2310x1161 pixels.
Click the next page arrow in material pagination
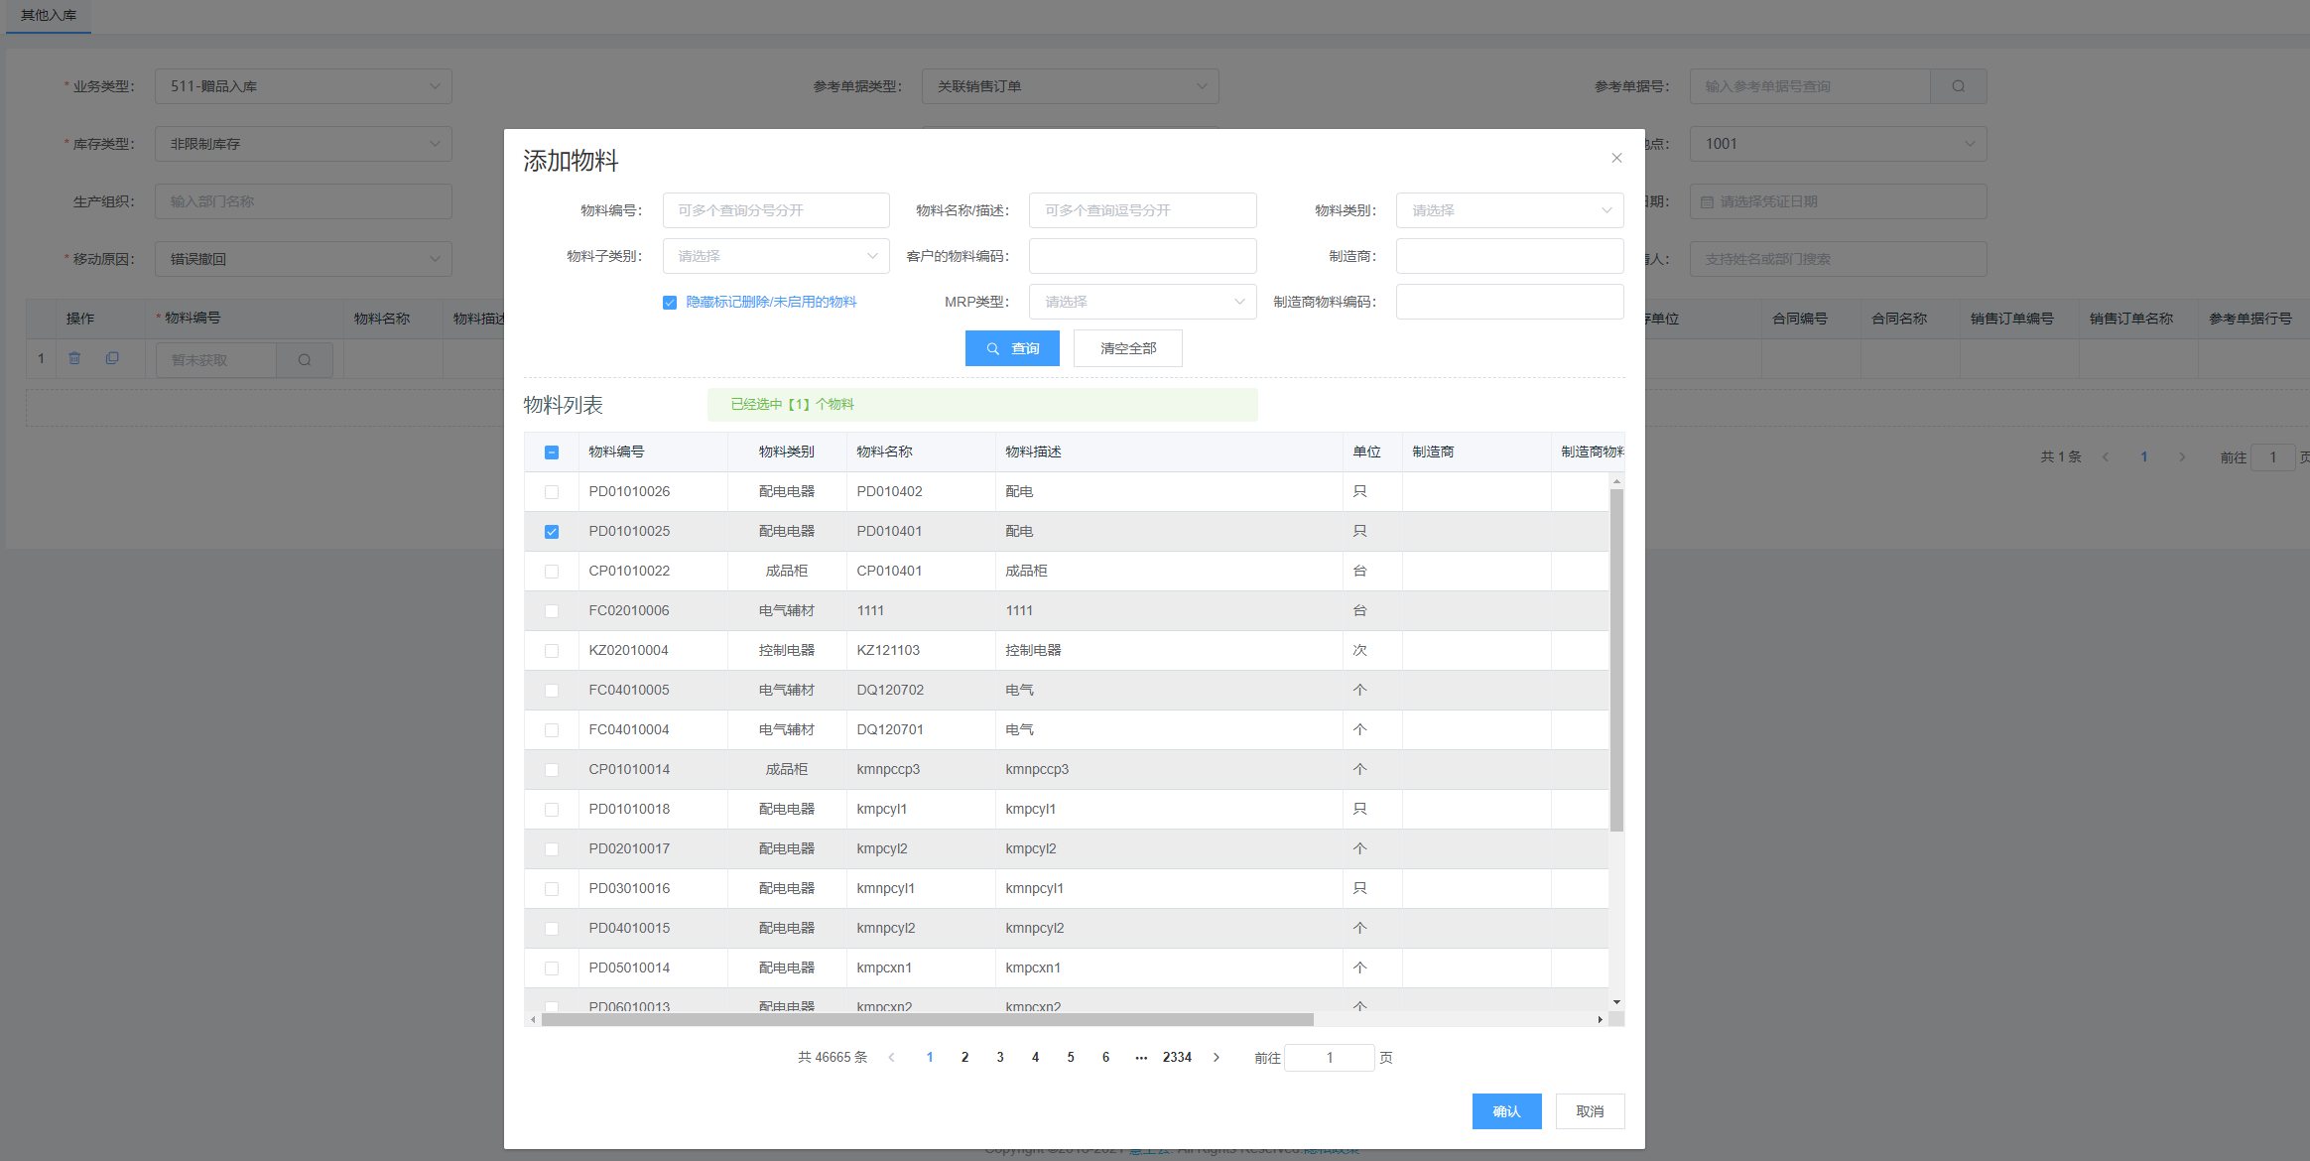tap(1217, 1058)
